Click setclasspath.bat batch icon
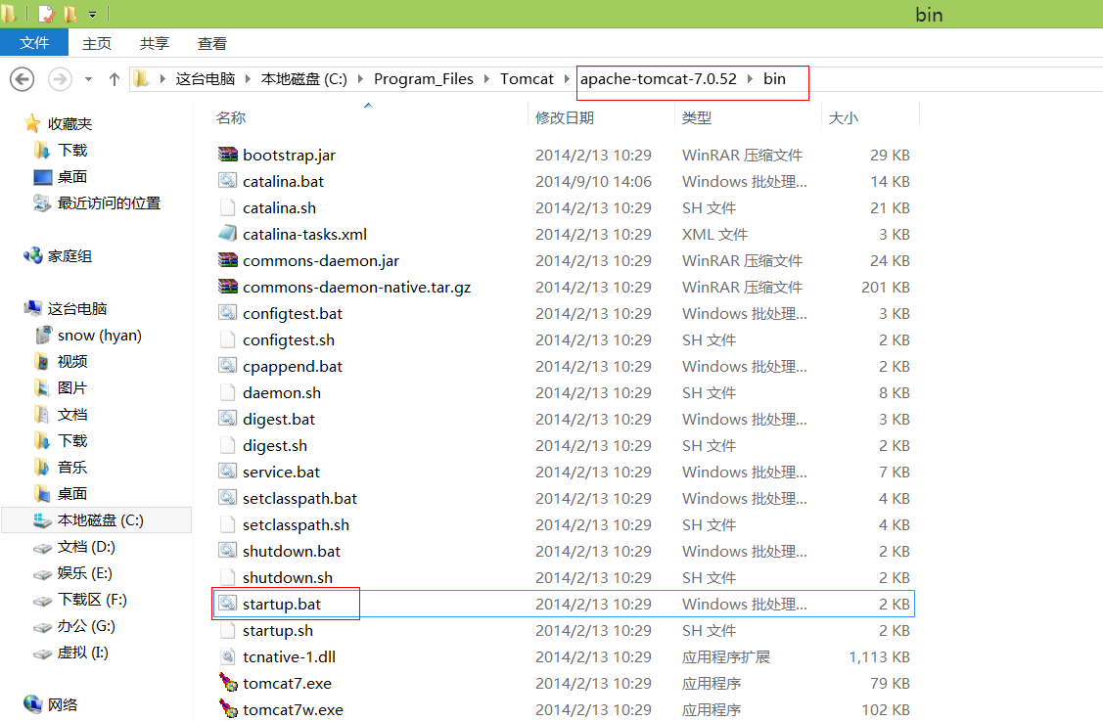The width and height of the screenshot is (1103, 721). (227, 498)
